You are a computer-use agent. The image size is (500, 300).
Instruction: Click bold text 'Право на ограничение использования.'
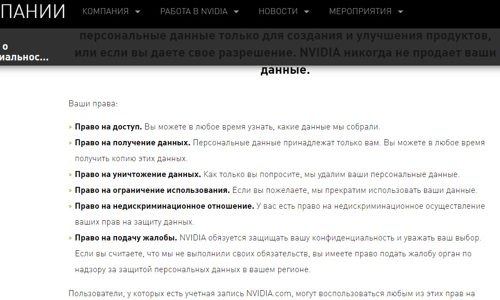point(152,190)
